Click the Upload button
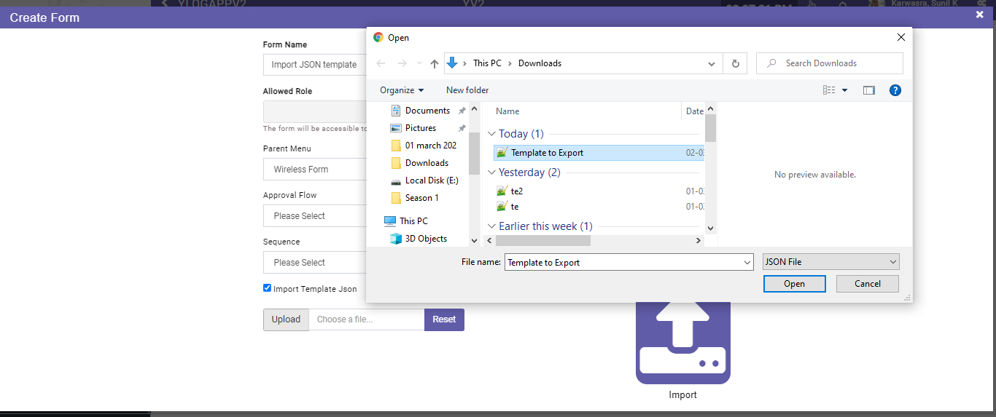The height and width of the screenshot is (417, 996). (286, 319)
